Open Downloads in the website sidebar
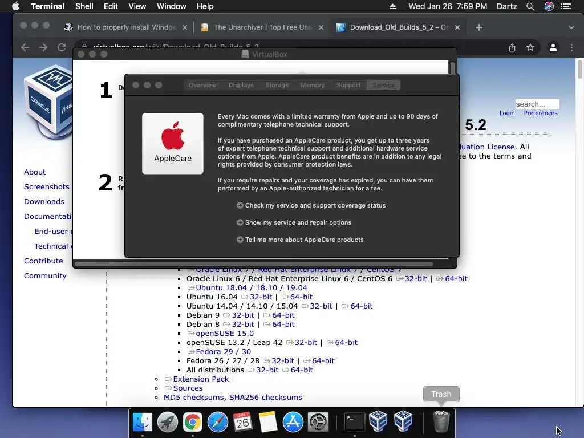 click(x=44, y=201)
